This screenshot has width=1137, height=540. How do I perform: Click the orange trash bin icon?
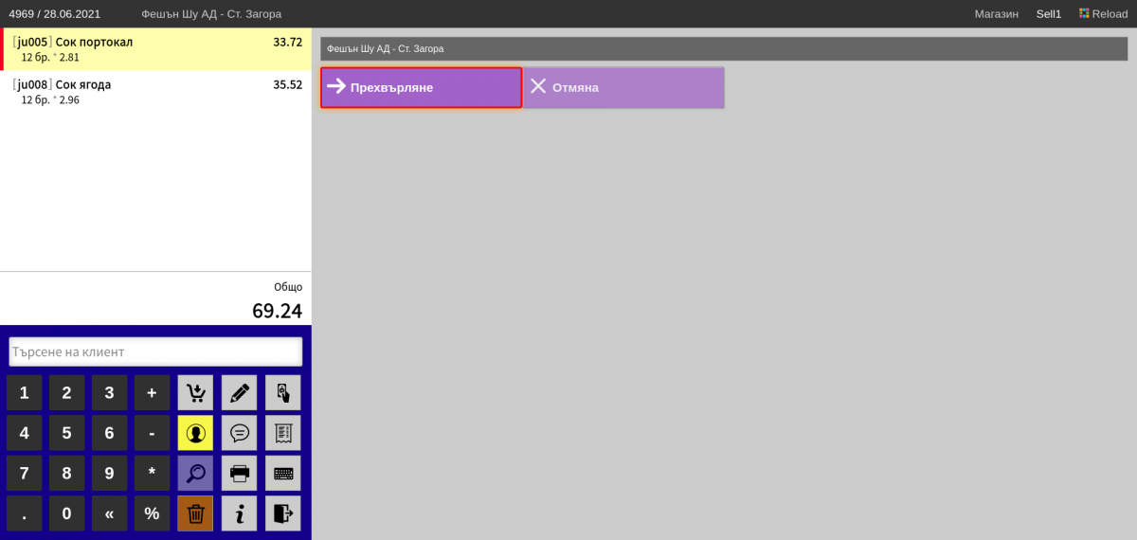click(195, 513)
